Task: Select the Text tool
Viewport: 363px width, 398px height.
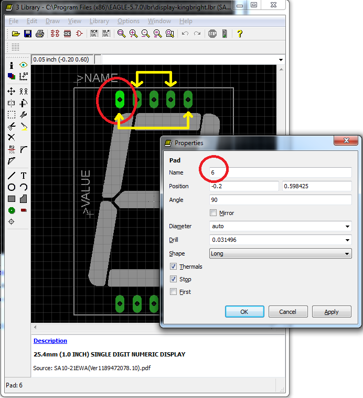Action: (24, 176)
